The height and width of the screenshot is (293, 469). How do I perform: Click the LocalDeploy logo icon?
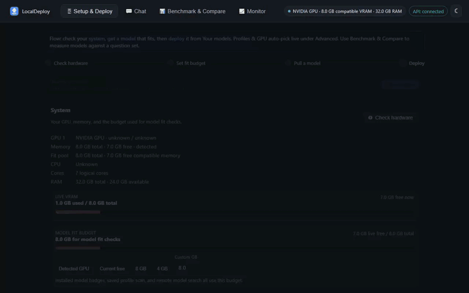14,11
